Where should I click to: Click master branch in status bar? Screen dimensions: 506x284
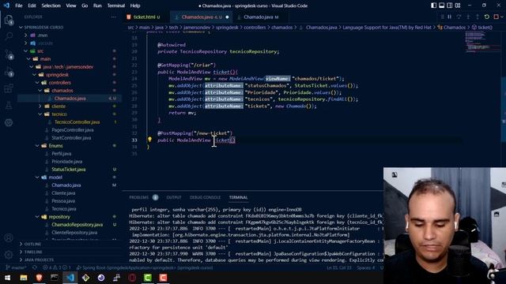[16, 267]
